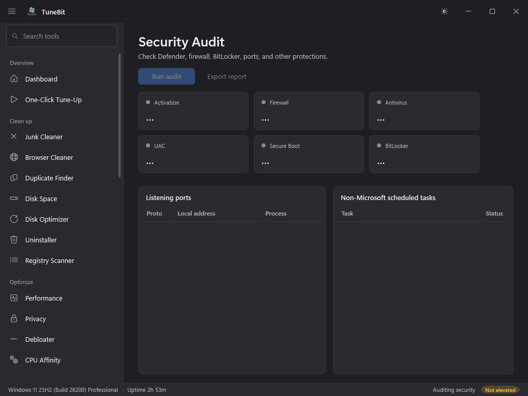Open Browser Cleaner globe icon
Image resolution: width=528 pixels, height=396 pixels.
(x=14, y=157)
